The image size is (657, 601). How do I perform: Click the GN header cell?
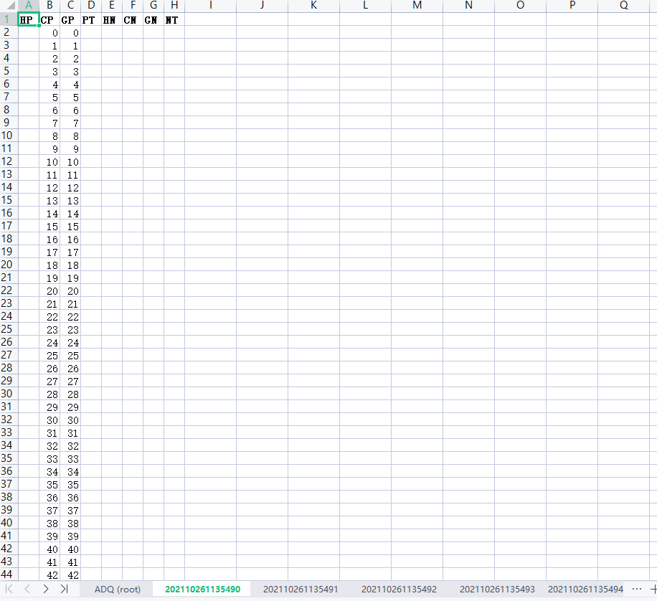153,19
